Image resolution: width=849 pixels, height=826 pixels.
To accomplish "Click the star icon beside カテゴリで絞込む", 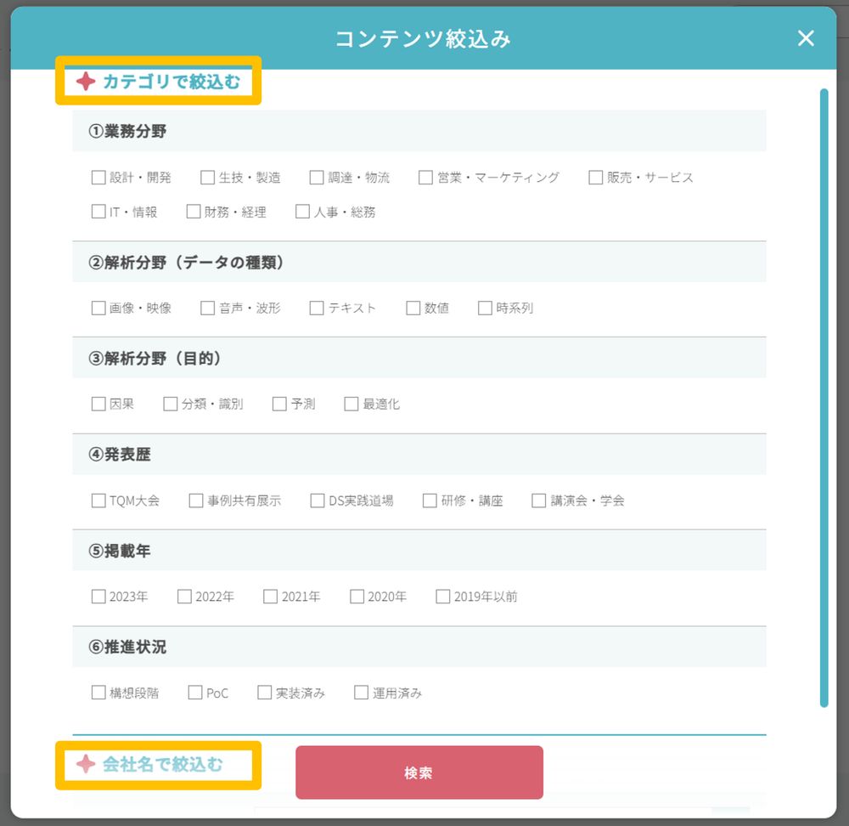I will pyautogui.click(x=86, y=82).
